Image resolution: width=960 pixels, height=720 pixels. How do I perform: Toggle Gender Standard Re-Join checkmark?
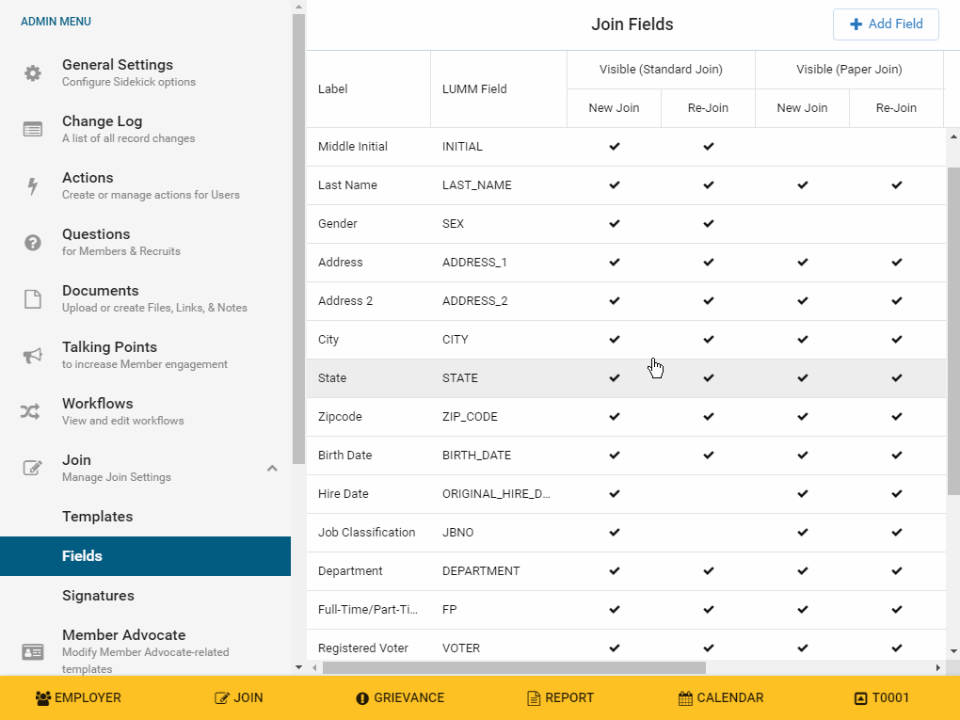(x=709, y=224)
